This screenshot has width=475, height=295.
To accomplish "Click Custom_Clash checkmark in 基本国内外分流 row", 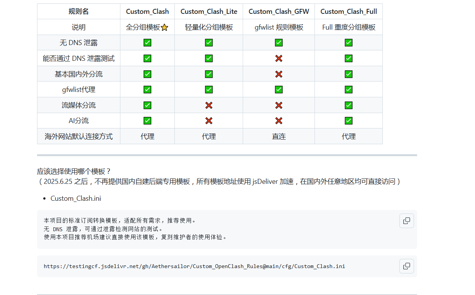I will [x=147, y=74].
